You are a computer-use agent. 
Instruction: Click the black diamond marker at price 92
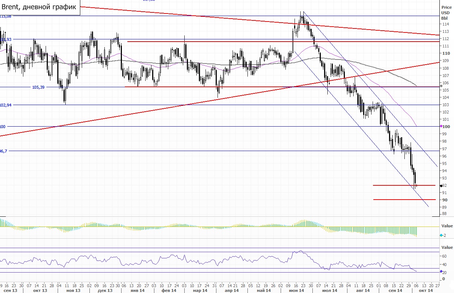pyautogui.click(x=441, y=186)
